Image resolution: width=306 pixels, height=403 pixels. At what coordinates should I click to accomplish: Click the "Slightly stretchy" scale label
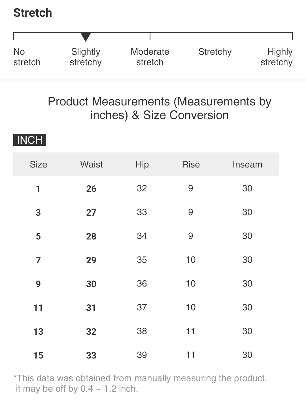tap(86, 57)
